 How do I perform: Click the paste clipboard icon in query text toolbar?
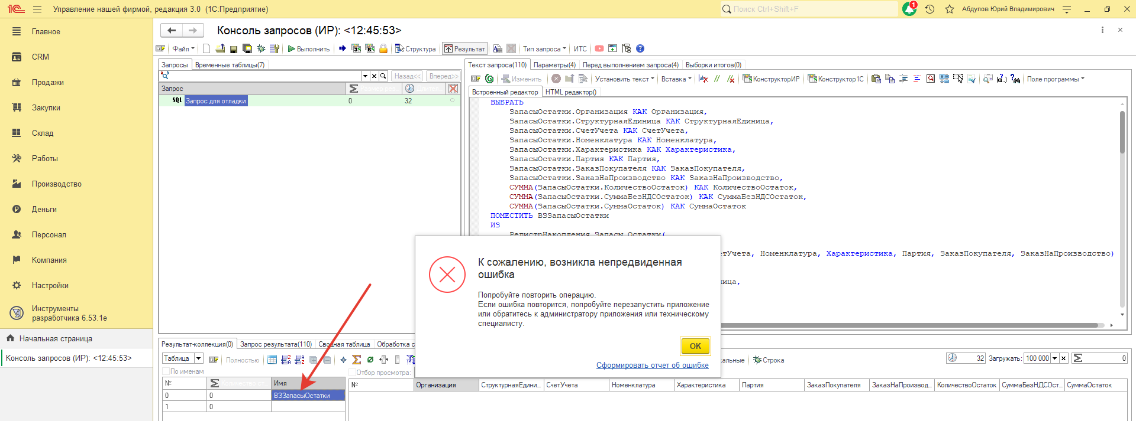click(x=876, y=79)
